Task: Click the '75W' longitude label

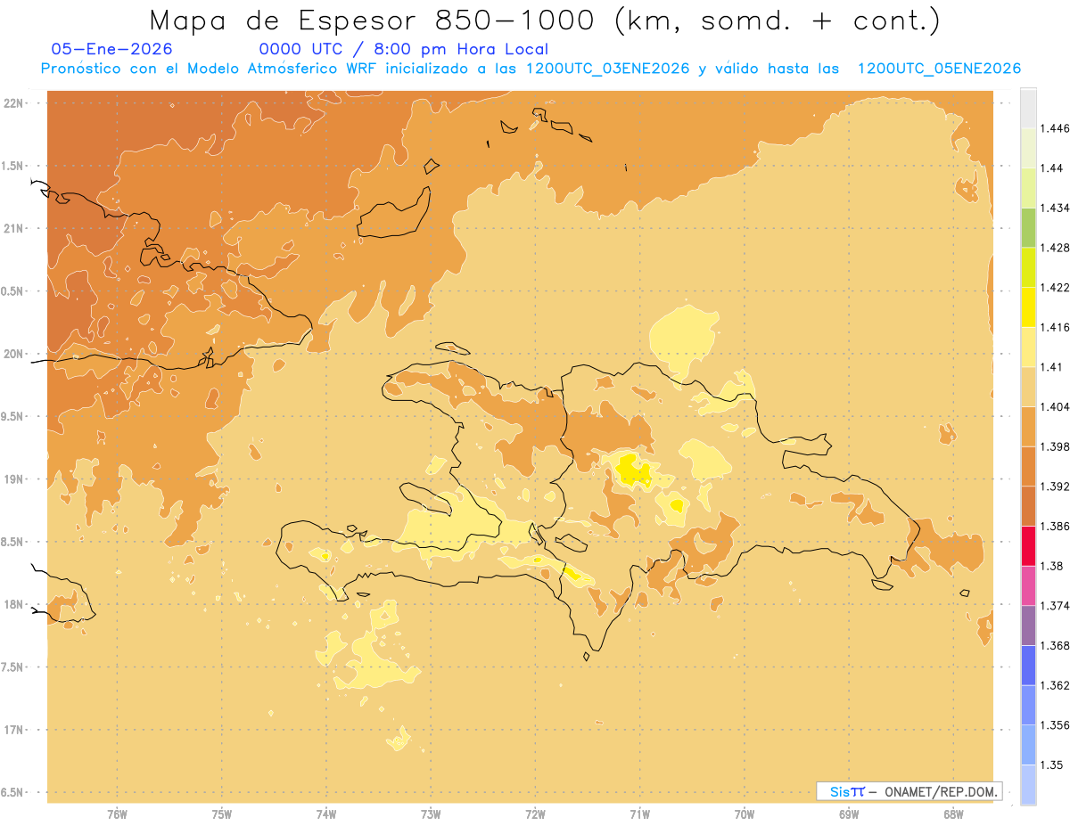Action: coord(221,814)
